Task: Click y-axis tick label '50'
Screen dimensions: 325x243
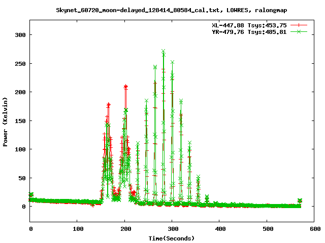Action: pos(22,178)
